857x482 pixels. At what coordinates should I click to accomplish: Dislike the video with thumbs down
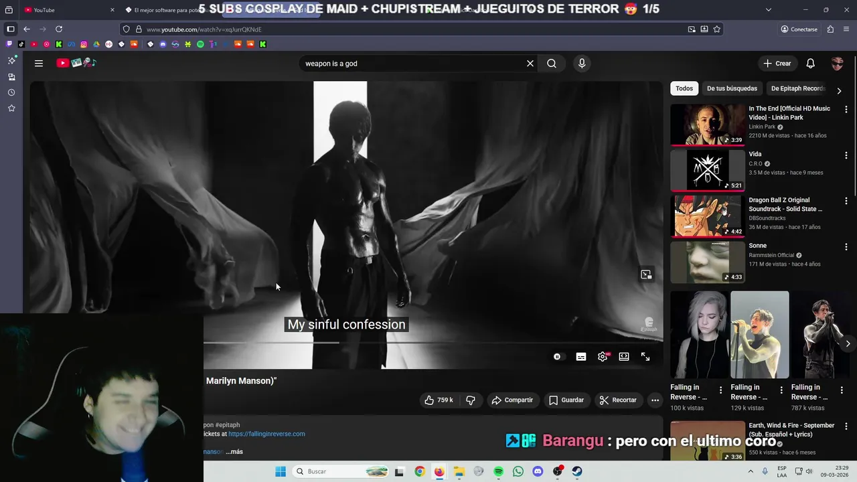471,400
